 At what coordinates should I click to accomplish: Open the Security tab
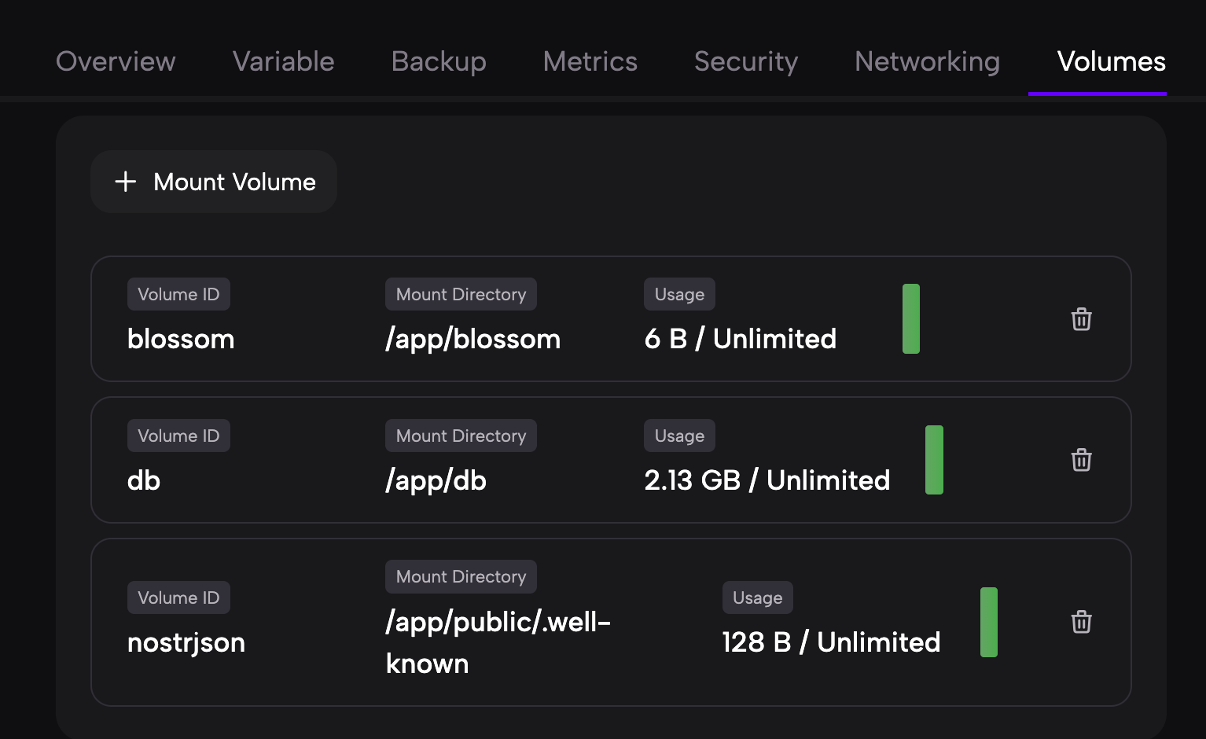745,61
